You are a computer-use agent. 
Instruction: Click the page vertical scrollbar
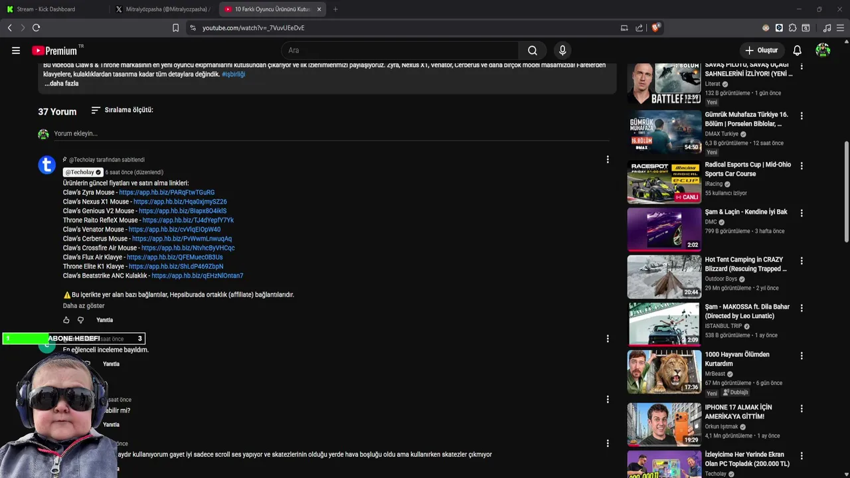pyautogui.click(x=846, y=192)
